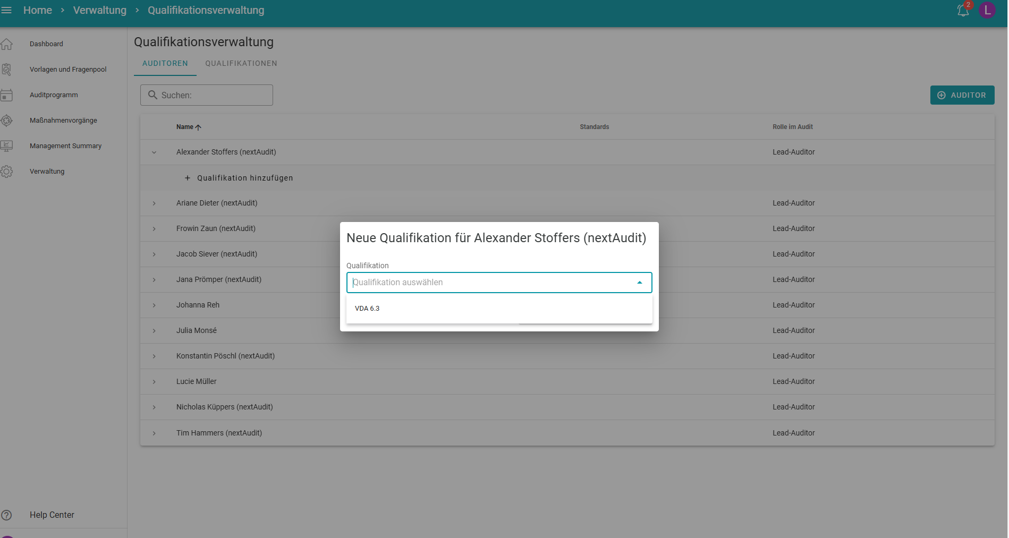
Task: Expand Ariane Dieter row chevron
Action: [154, 203]
